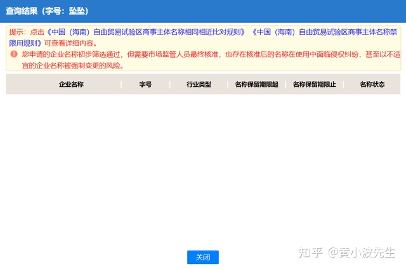Image resolution: width=406 pixels, height=269 pixels.
Task: Click the 名称状态 column header
Action: [372, 84]
